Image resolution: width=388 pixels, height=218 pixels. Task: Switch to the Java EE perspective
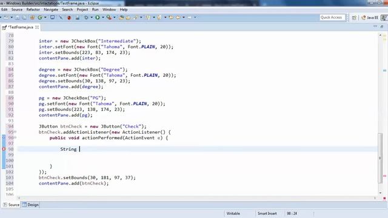(370, 18)
